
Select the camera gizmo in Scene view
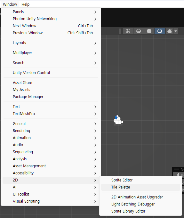pos(118,120)
